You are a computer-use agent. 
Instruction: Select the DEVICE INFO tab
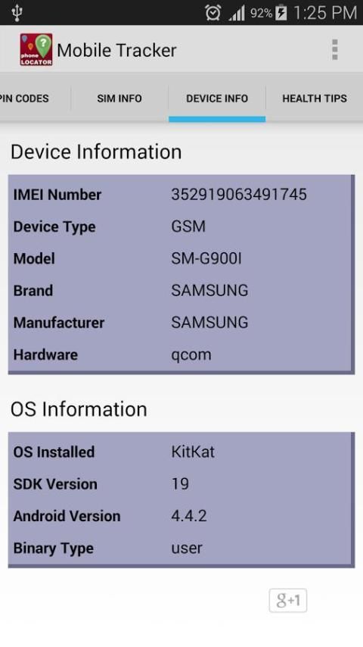pos(217,98)
